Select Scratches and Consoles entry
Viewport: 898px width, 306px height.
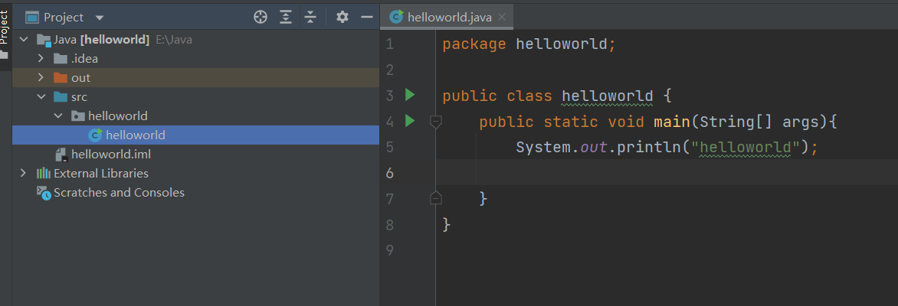[195, 193]
